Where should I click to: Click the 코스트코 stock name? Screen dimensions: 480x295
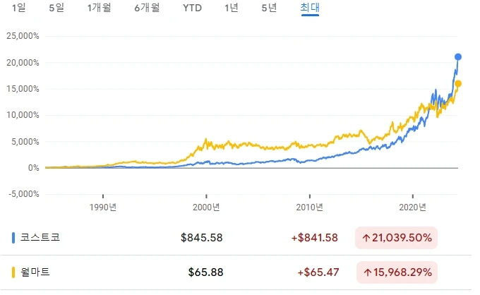[x=40, y=237]
